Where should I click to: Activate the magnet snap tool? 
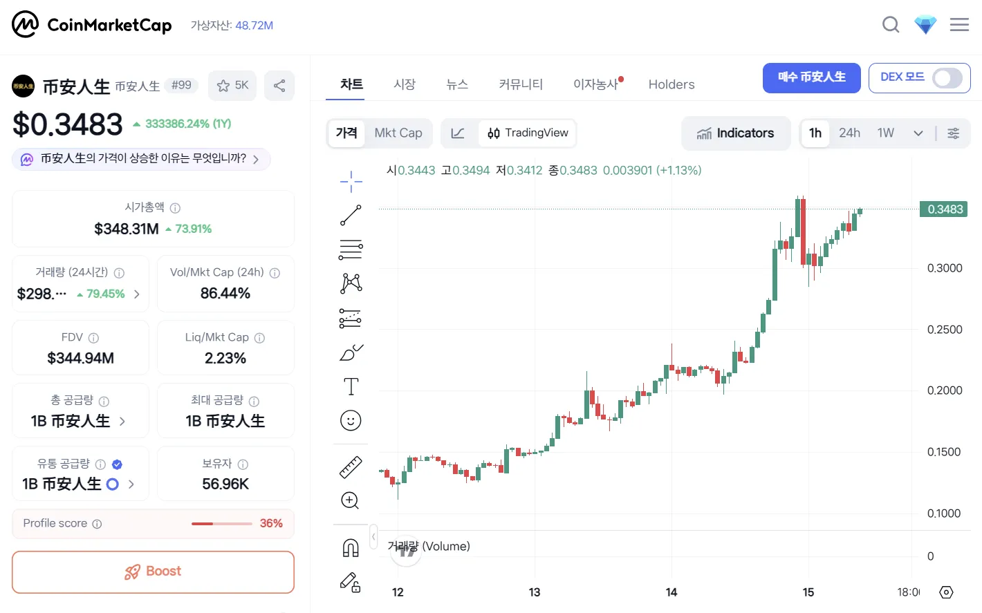(351, 548)
